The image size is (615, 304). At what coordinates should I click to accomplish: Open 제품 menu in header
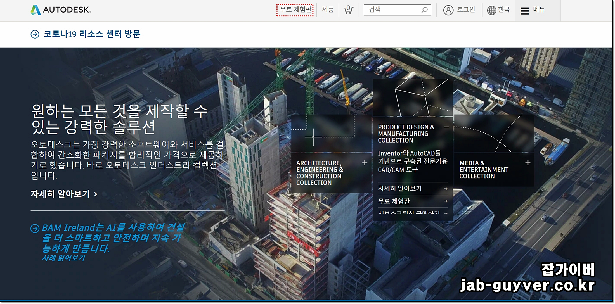coord(328,10)
